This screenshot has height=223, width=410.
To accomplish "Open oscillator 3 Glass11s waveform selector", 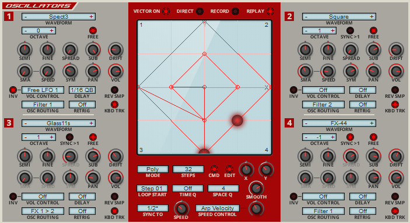I will coord(58,123).
